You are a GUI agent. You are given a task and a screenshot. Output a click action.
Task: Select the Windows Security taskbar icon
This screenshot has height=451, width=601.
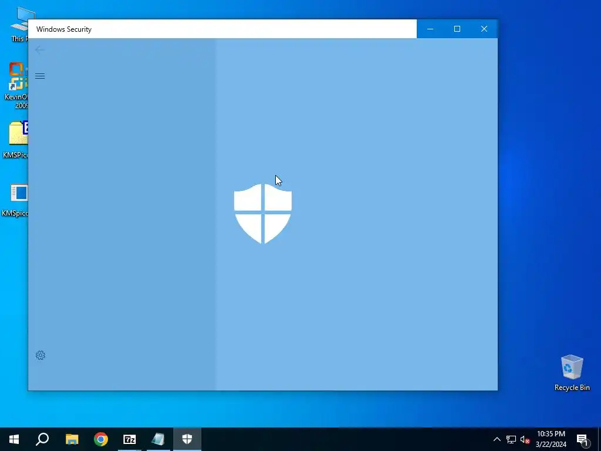point(187,439)
